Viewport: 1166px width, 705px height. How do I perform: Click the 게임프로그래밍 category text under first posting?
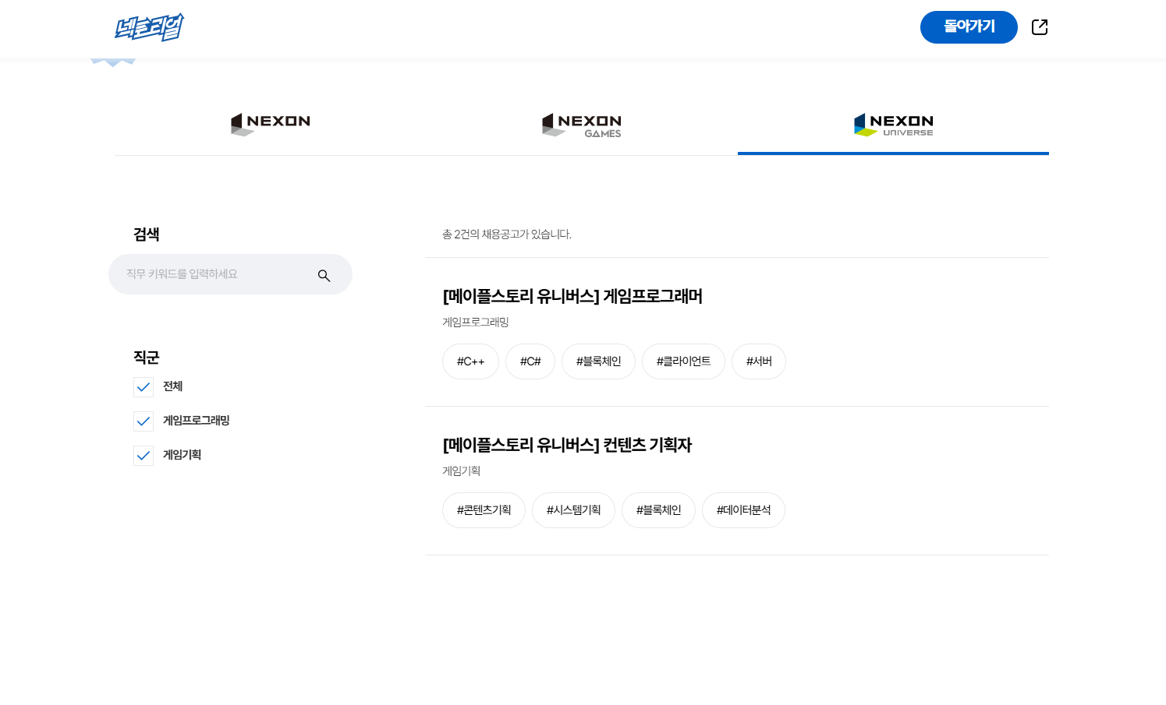[x=476, y=322]
